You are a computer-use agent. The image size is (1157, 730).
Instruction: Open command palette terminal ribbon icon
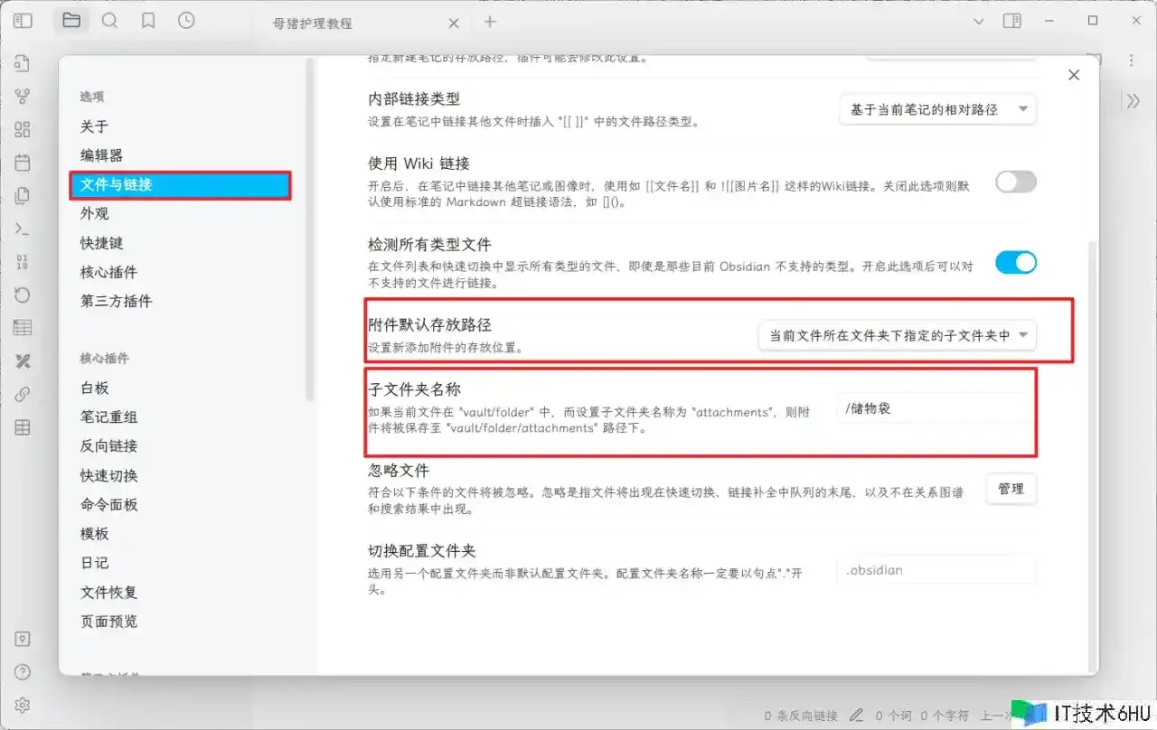[x=23, y=229]
